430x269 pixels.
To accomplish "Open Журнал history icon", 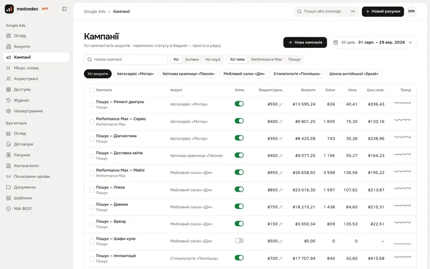I will point(8,100).
